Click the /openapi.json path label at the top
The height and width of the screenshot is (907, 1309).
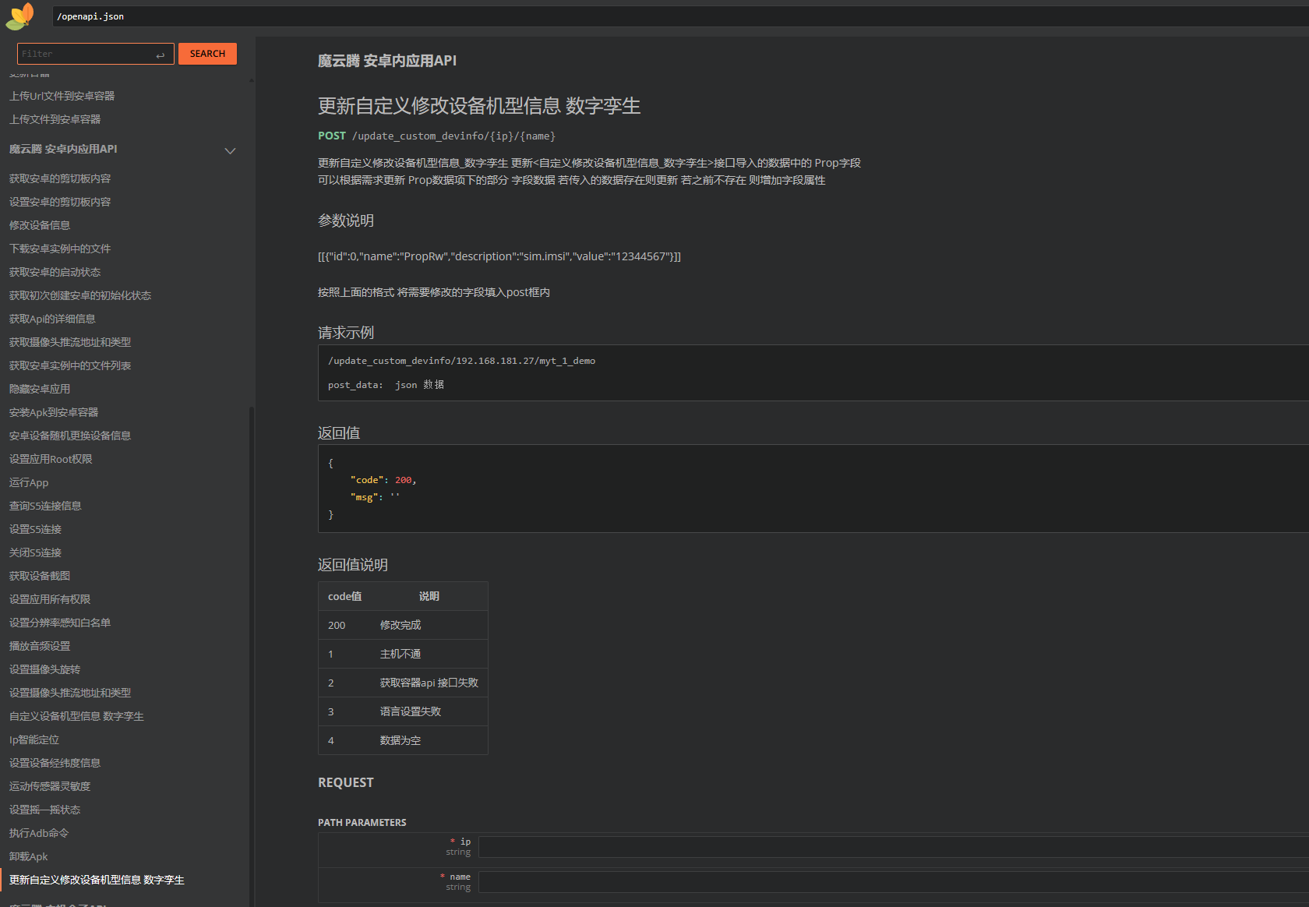(90, 16)
